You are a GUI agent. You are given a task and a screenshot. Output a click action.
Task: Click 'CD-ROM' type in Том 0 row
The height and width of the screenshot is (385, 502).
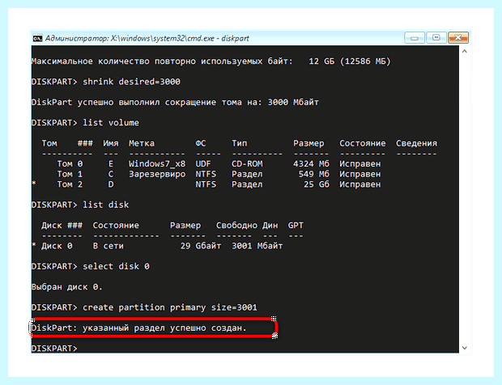click(247, 164)
